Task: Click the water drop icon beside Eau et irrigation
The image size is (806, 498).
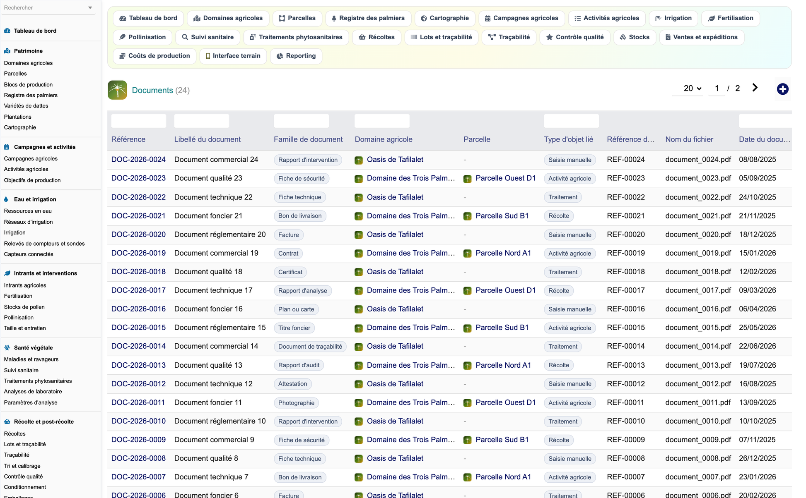Action: pos(6,199)
